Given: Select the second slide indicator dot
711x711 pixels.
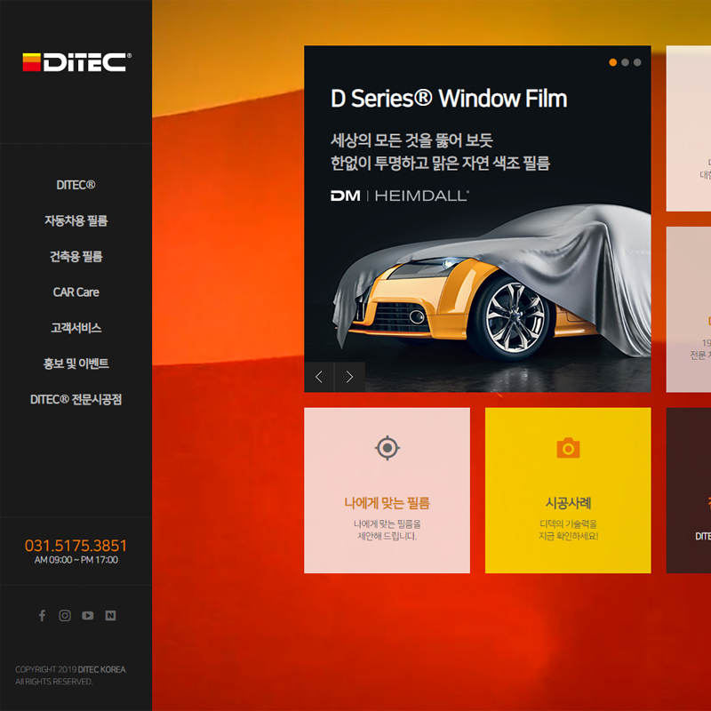Looking at the screenshot, I should pos(625,62).
